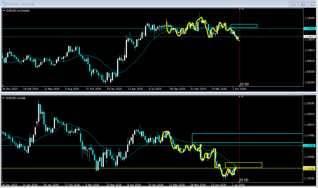Click the chart window icon in title bar

tap(4, 4)
